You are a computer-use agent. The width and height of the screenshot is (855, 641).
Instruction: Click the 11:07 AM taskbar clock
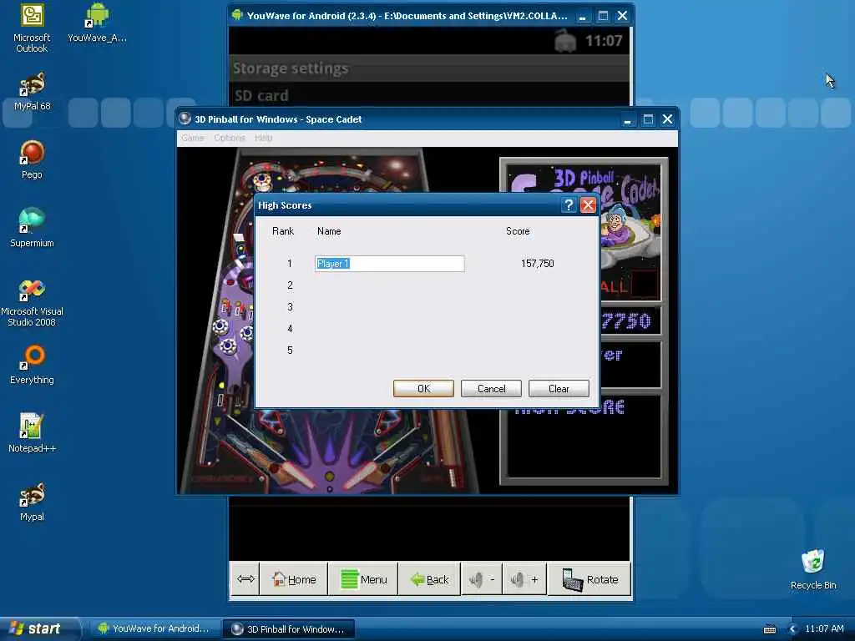tap(824, 628)
